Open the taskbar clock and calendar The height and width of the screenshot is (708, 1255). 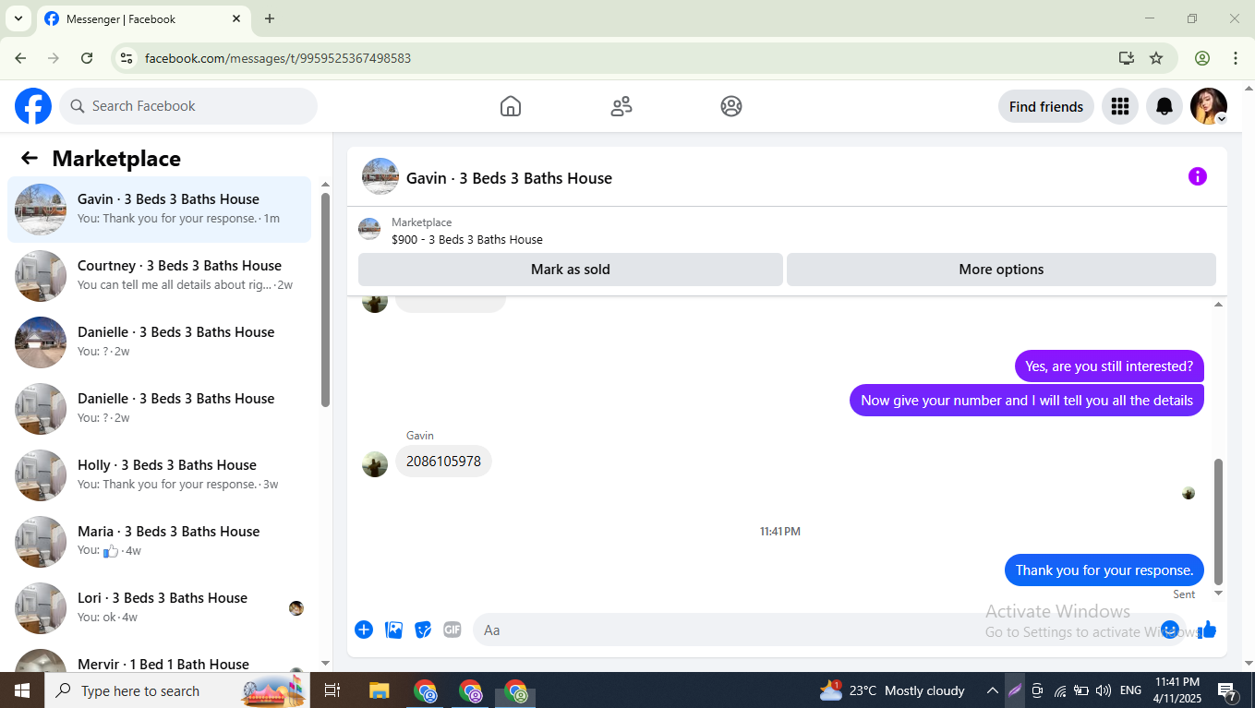1177,690
